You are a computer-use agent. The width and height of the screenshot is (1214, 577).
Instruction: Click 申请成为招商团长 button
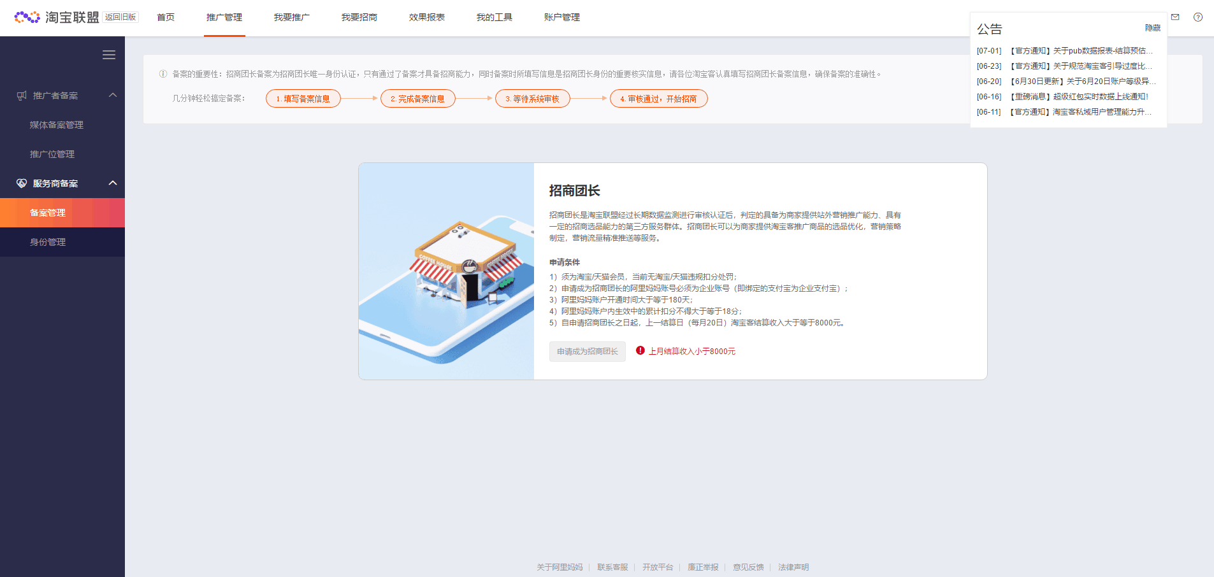(x=588, y=352)
